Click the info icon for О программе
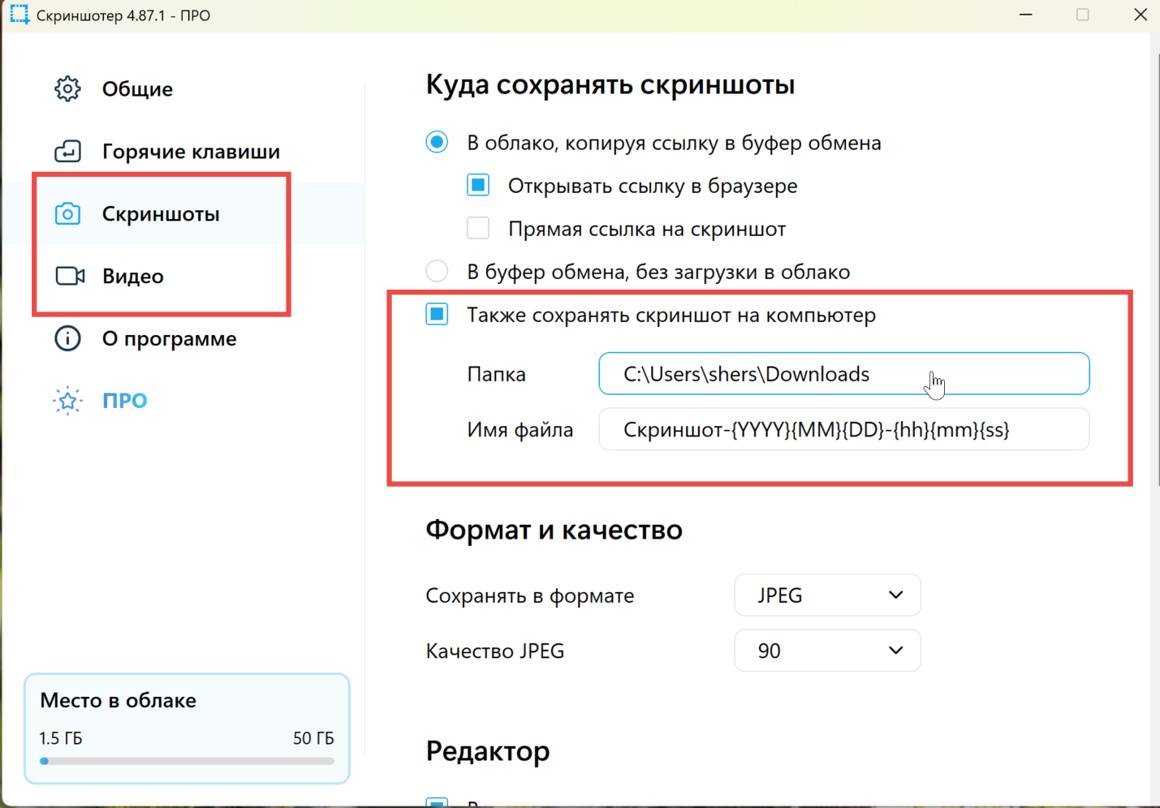The image size is (1160, 808). point(67,338)
